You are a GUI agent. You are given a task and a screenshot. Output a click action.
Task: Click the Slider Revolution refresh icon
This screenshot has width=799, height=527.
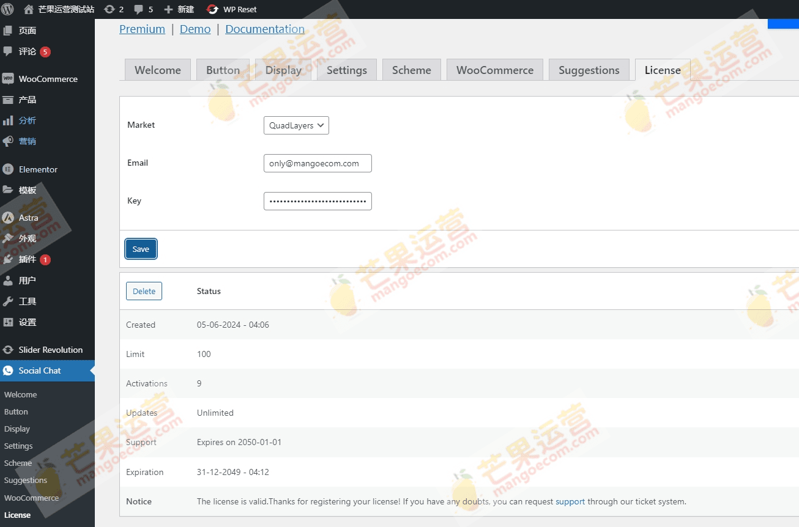tap(8, 350)
